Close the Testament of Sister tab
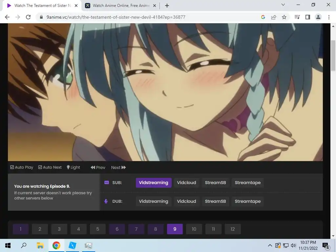 point(76,6)
